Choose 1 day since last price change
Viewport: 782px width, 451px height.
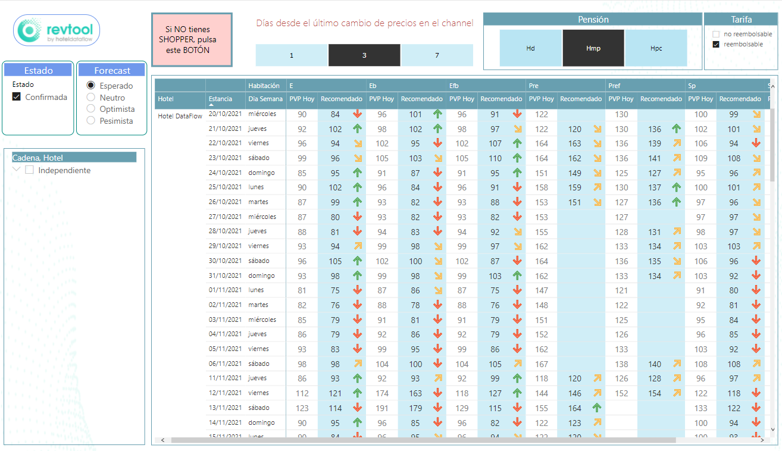tap(292, 55)
